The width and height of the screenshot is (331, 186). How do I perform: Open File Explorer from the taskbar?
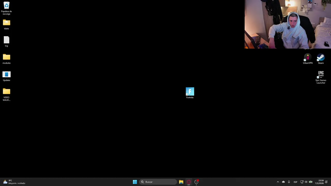[x=181, y=182]
